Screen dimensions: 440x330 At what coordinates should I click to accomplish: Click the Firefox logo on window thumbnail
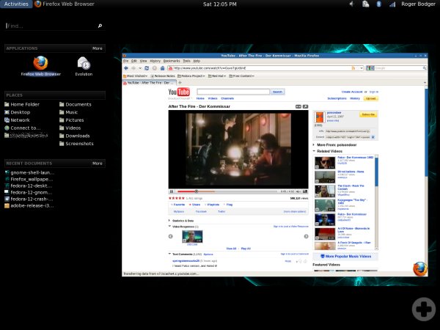point(419,268)
